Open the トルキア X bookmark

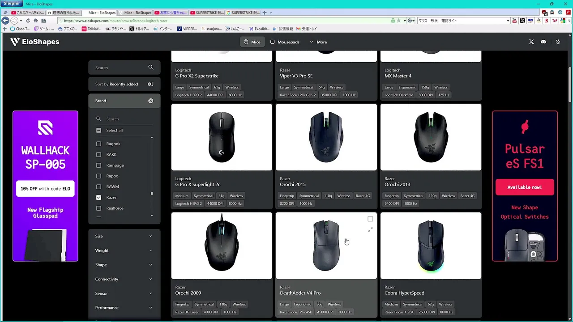[139, 29]
